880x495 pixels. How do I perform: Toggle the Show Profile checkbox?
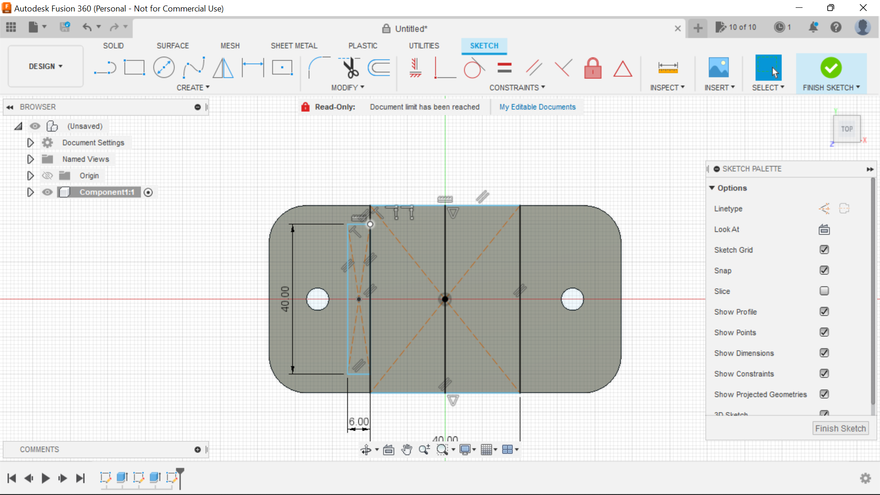pos(824,311)
